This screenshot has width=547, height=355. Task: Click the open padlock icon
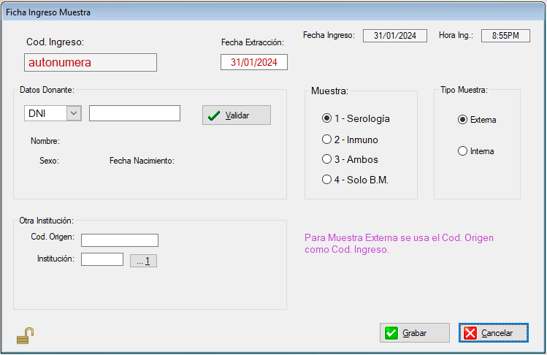point(25,335)
